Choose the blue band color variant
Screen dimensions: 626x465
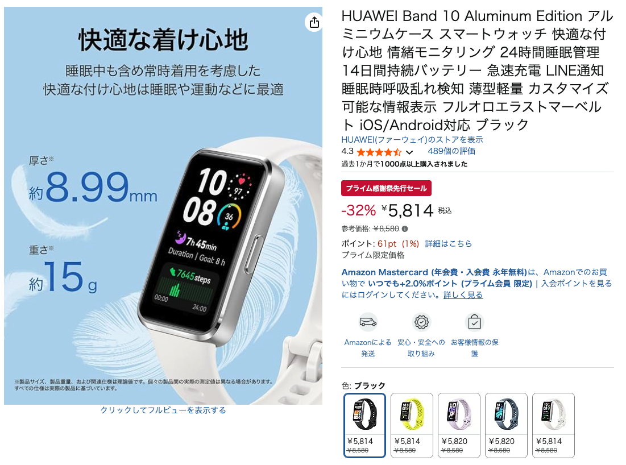pos(506,425)
